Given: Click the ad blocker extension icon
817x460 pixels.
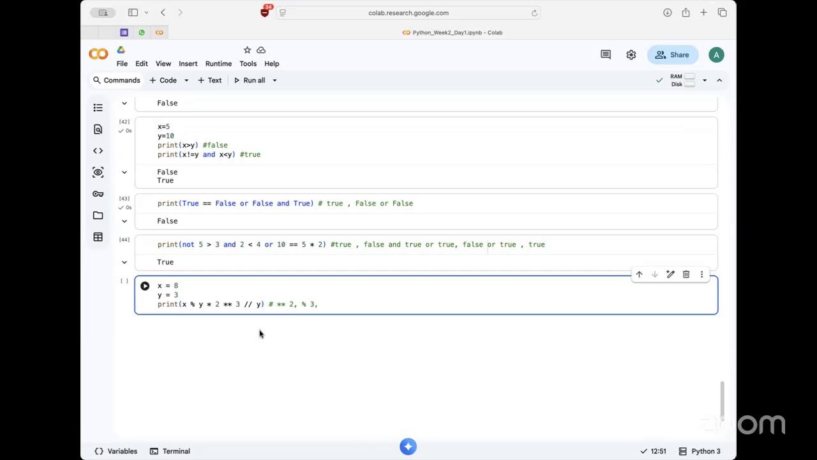Looking at the screenshot, I should 265,11.
